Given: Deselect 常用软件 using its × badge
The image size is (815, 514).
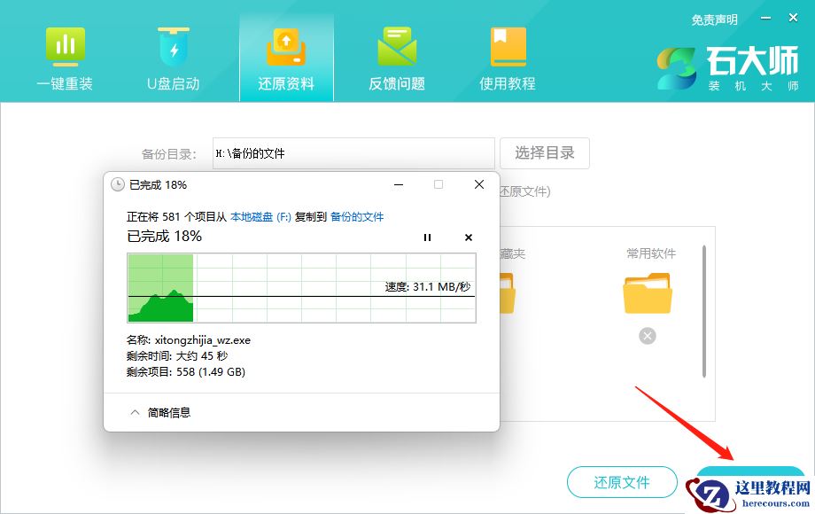Looking at the screenshot, I should 648,336.
